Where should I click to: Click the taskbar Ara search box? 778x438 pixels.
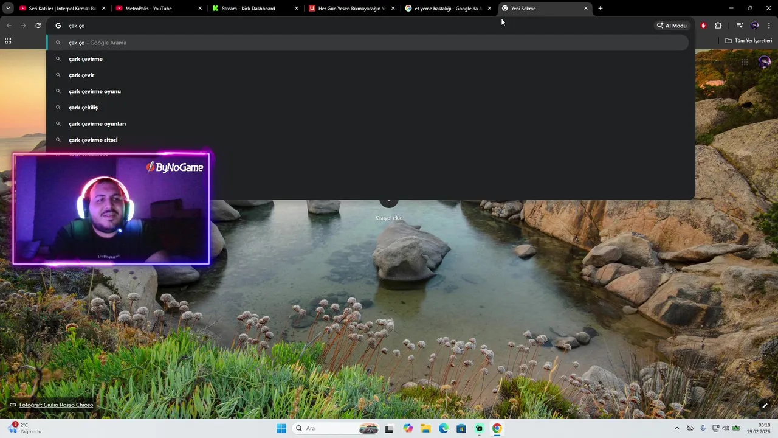[336, 428]
